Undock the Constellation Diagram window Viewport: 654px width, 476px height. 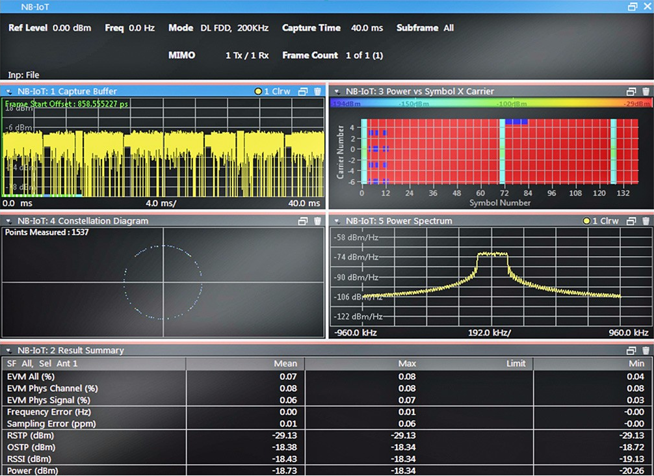tap(303, 221)
